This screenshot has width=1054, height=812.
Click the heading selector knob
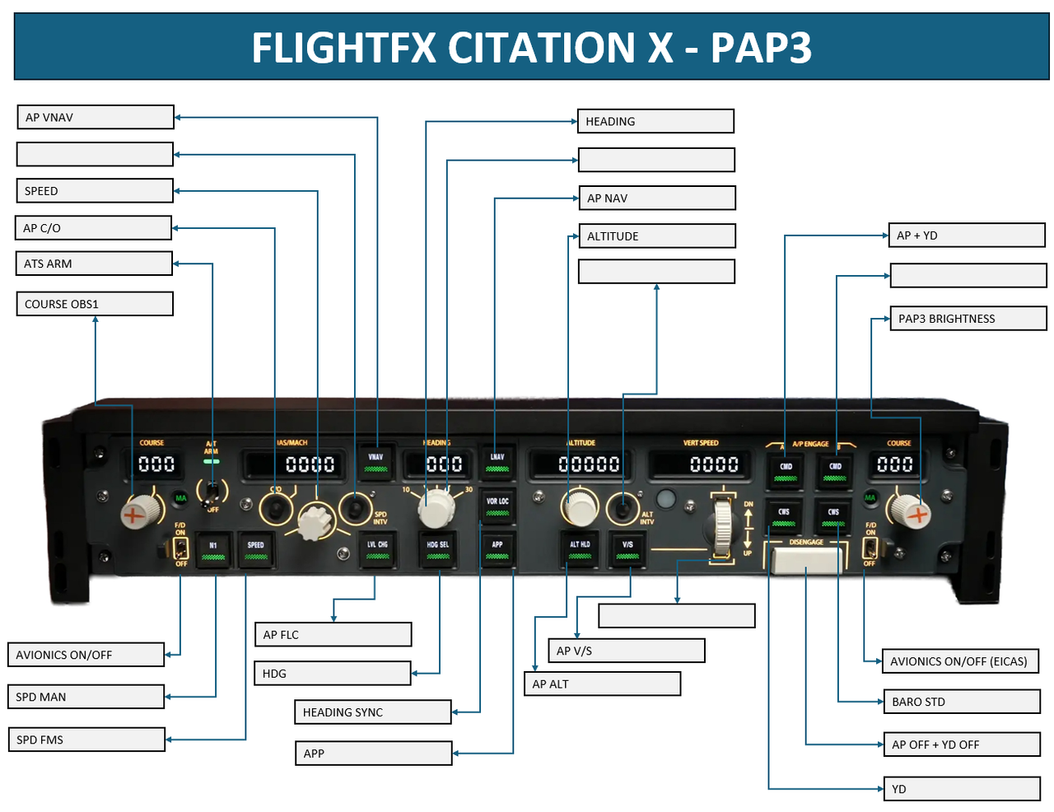[x=436, y=509]
